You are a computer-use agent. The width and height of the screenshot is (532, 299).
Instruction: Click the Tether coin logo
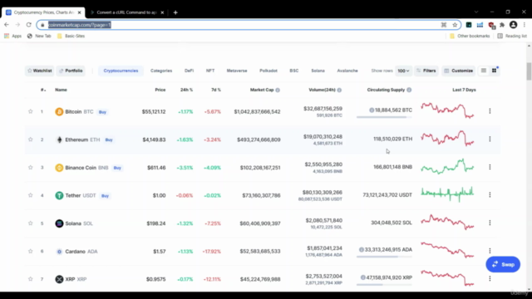tap(59, 196)
